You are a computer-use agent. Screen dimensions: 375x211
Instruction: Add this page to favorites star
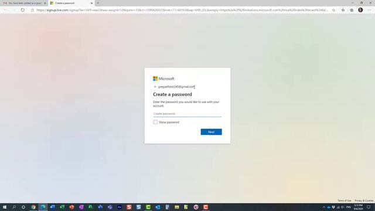click(333, 10)
